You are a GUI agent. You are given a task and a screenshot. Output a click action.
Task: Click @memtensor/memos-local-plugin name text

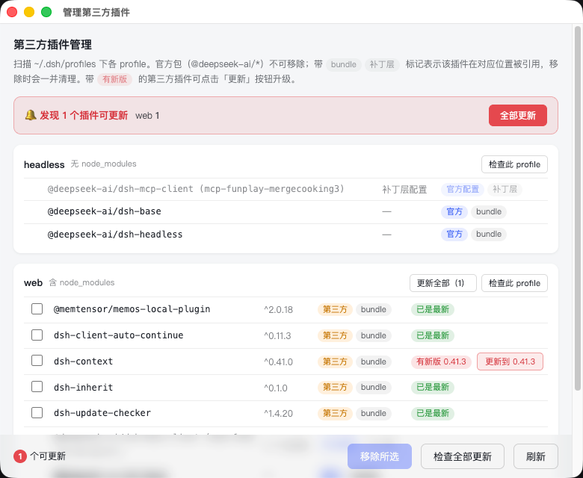coord(132,309)
